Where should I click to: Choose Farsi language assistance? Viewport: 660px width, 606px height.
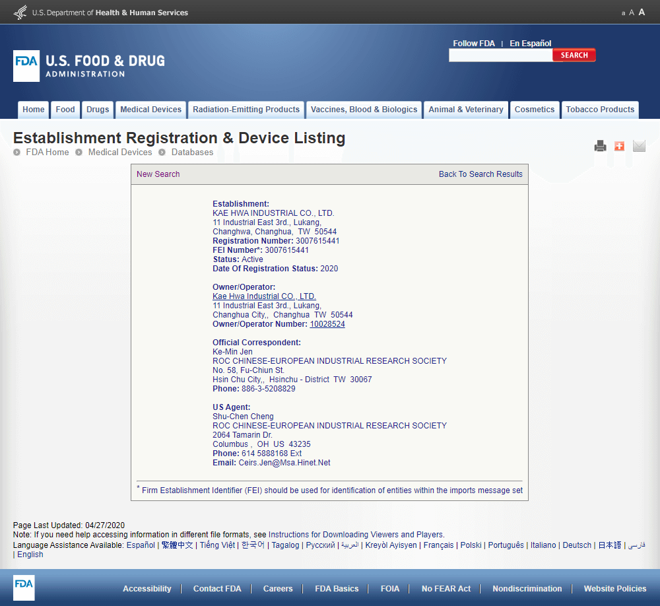(637, 545)
